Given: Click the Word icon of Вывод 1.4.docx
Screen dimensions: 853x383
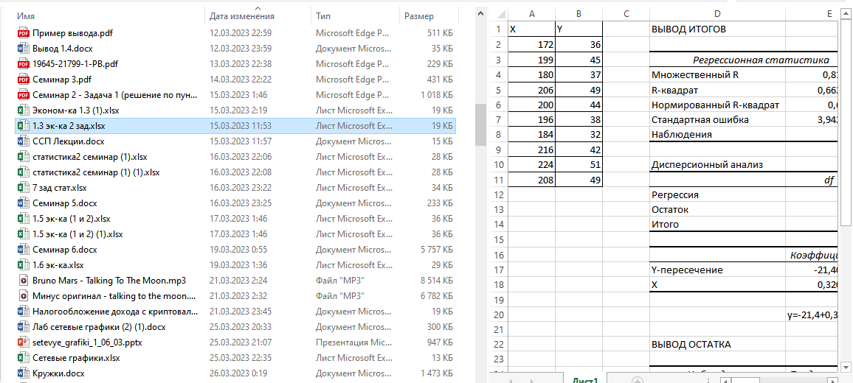Looking at the screenshot, I should click(x=23, y=49).
